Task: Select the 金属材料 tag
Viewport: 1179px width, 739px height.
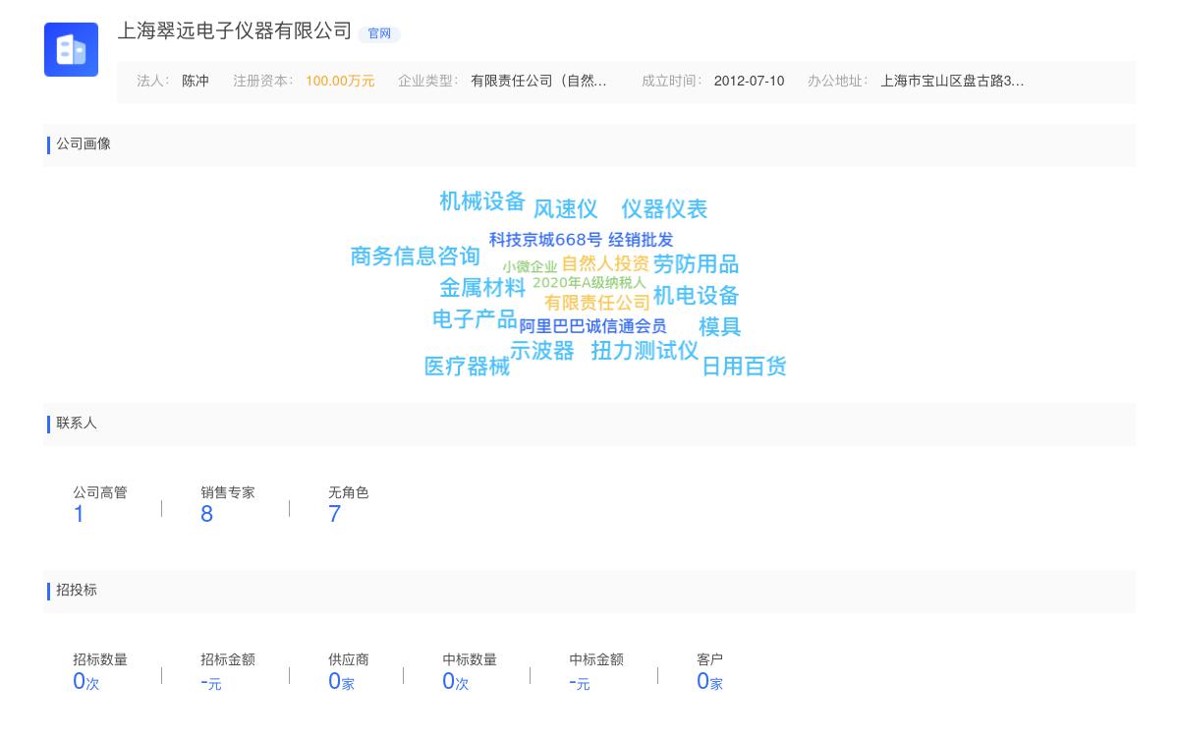Action: pyautogui.click(x=482, y=288)
